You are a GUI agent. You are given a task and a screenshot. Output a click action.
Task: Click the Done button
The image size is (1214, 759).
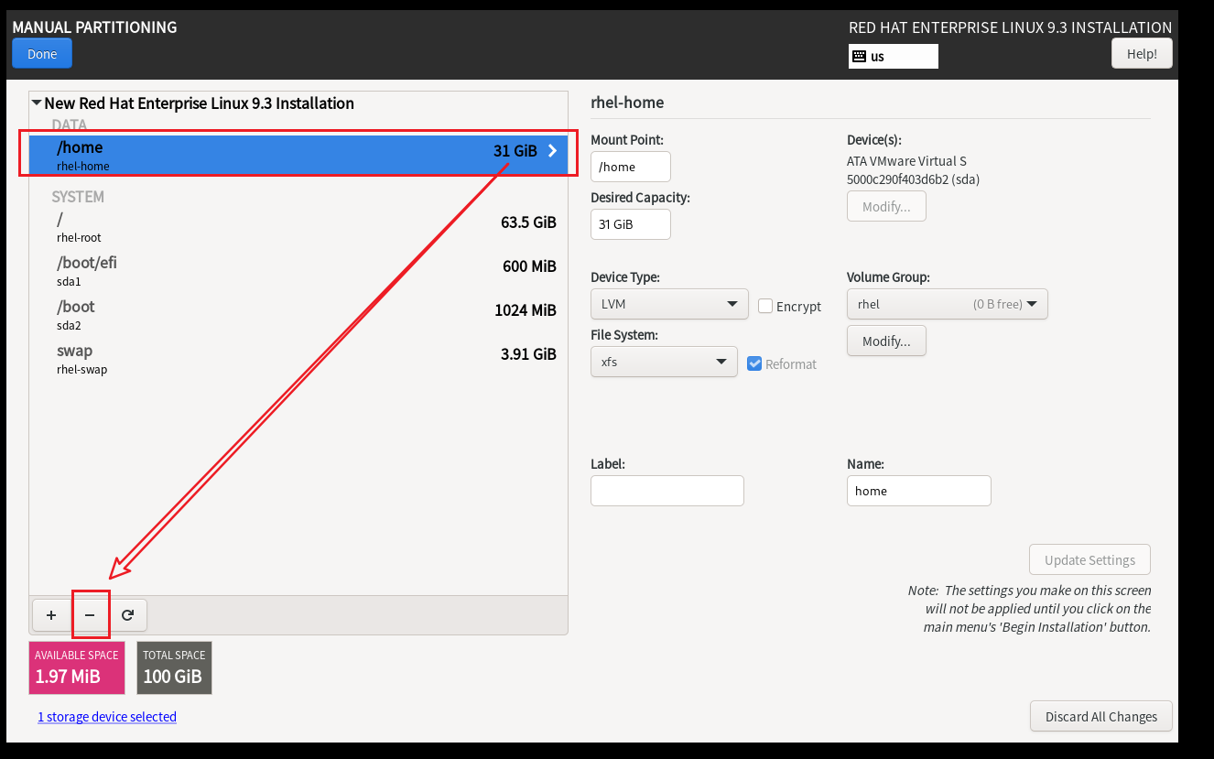coord(42,53)
